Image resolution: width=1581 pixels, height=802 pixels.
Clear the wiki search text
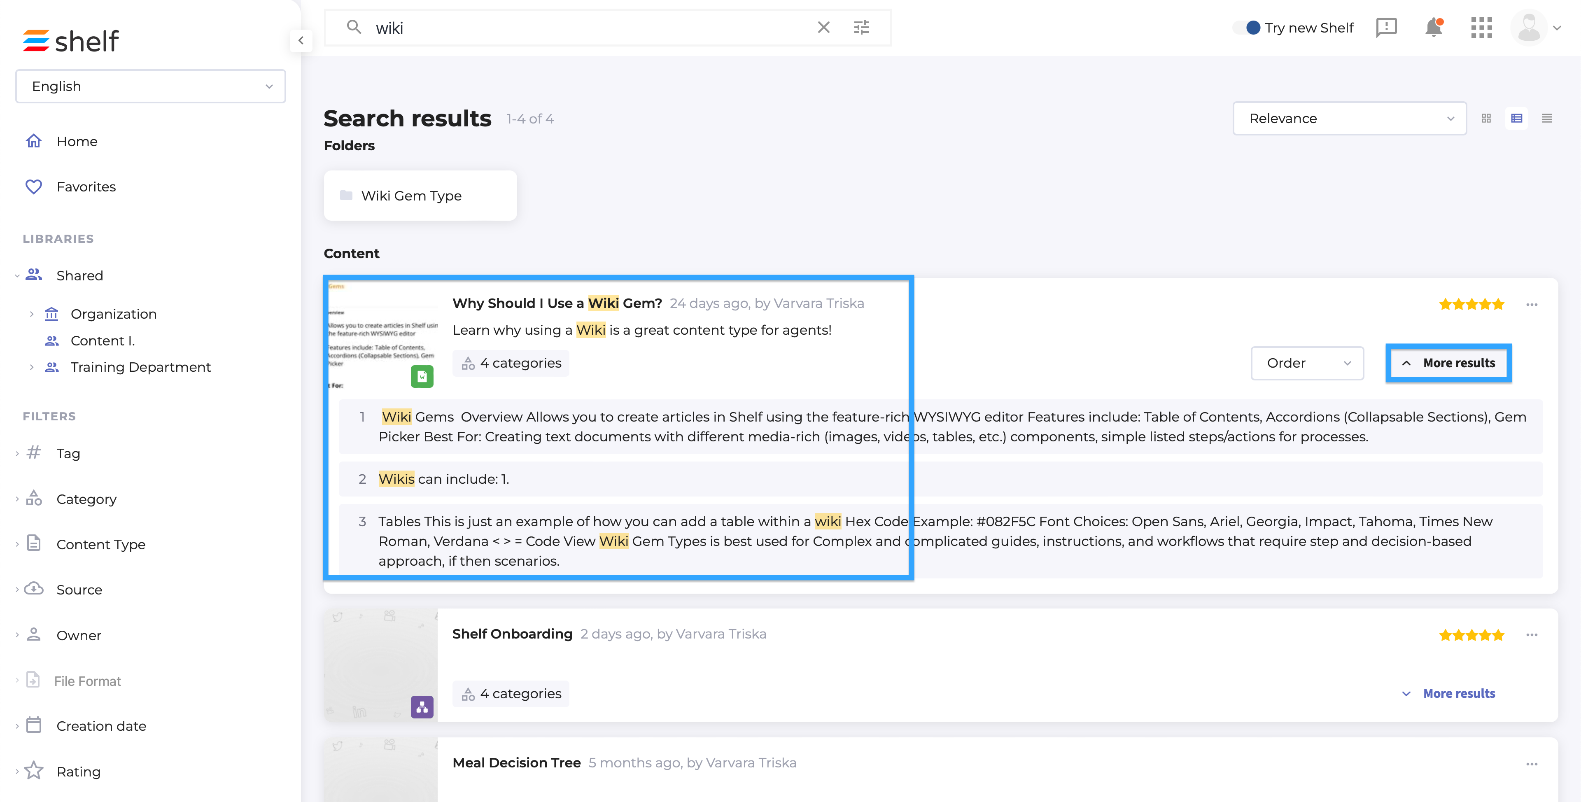point(823,28)
